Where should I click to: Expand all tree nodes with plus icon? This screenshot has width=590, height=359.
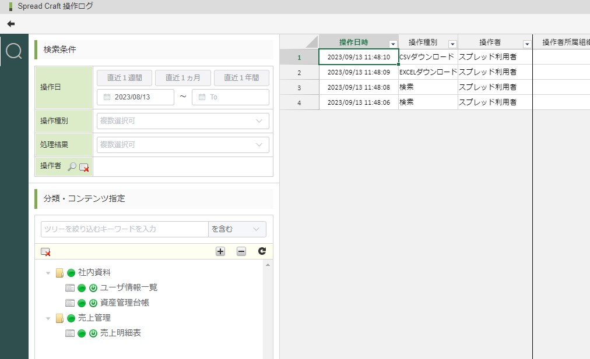tap(220, 251)
